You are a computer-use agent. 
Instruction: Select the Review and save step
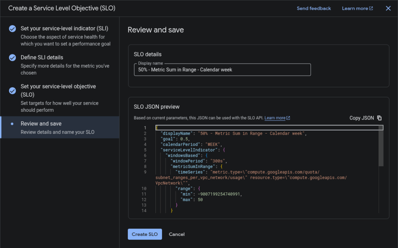[x=41, y=124]
